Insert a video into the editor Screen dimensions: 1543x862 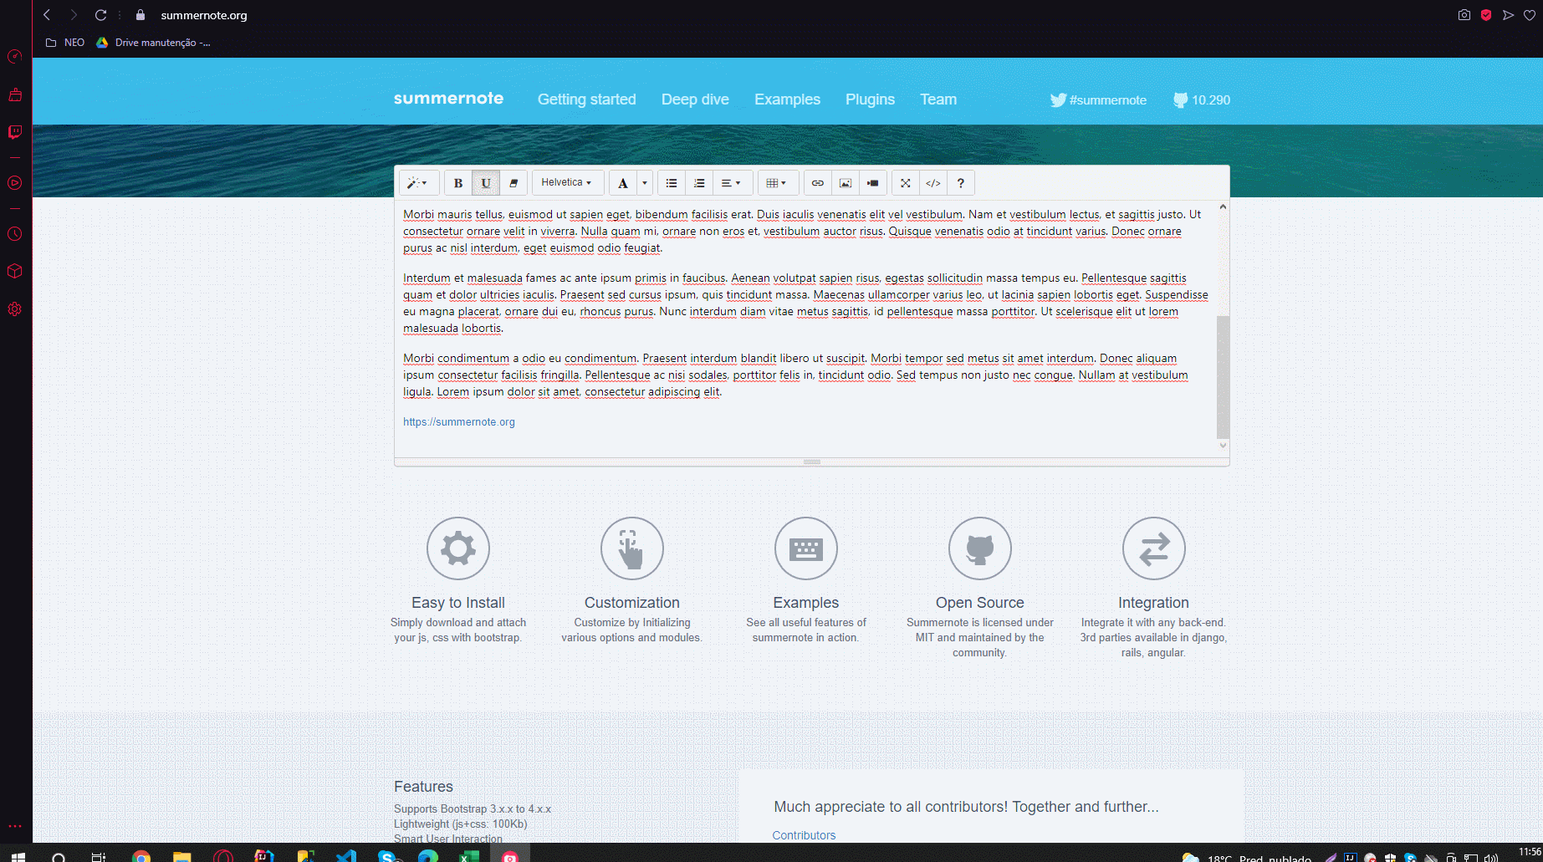(x=872, y=182)
